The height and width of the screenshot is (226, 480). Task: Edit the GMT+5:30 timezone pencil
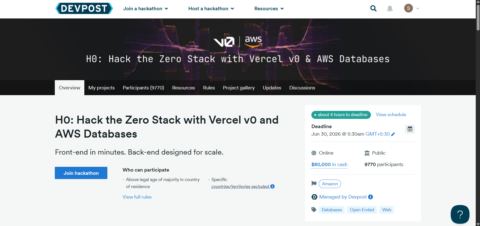[393, 134]
